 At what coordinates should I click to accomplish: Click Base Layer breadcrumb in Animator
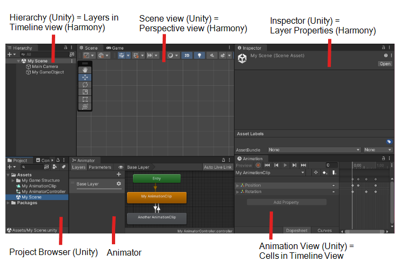(138, 167)
